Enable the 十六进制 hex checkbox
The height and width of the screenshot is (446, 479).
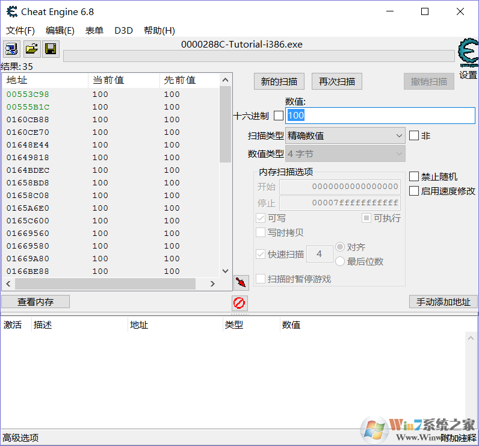[279, 115]
